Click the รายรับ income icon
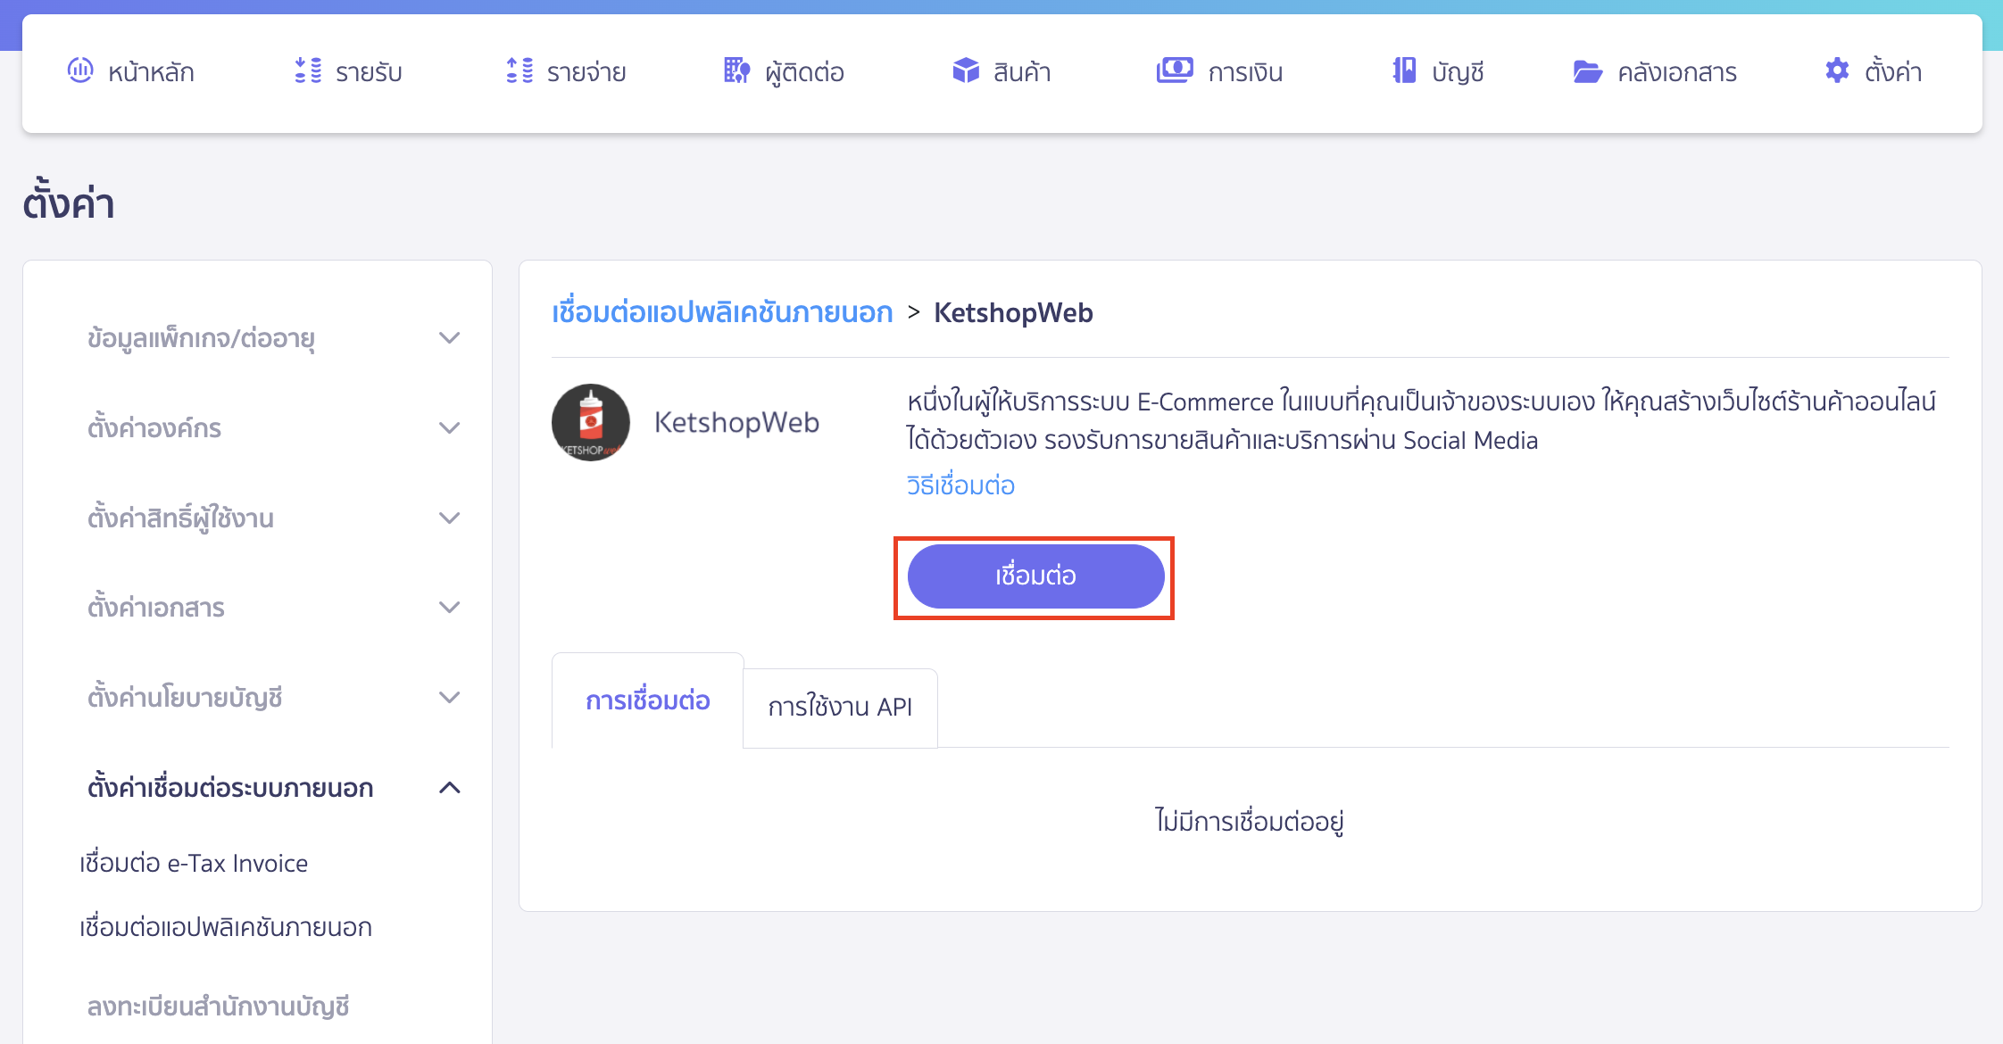Screen dimensions: 2003x1044 tap(307, 70)
